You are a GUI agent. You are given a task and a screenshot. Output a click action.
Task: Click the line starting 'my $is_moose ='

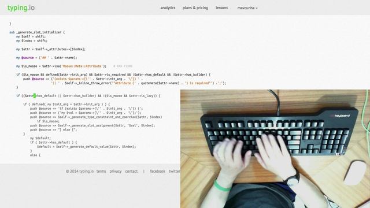point(61,66)
